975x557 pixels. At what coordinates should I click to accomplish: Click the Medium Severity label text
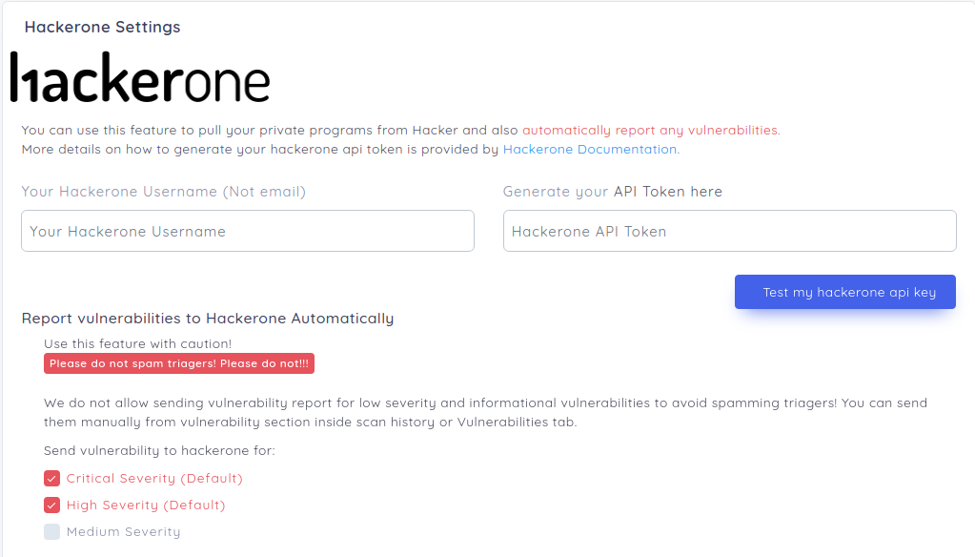coord(123,532)
